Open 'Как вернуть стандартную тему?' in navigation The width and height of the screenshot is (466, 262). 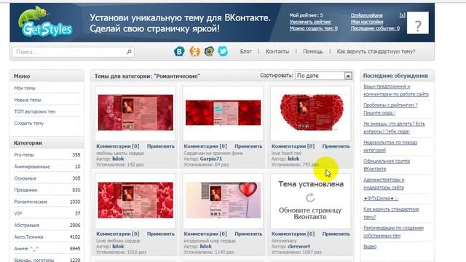pos(376,52)
